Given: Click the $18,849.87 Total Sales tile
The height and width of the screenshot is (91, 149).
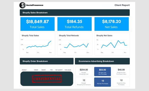Looking at the screenshot, I should [37, 24].
